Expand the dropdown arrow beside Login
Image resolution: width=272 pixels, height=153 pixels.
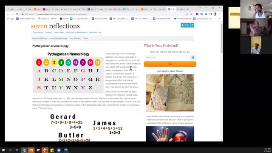(x=193, y=25)
